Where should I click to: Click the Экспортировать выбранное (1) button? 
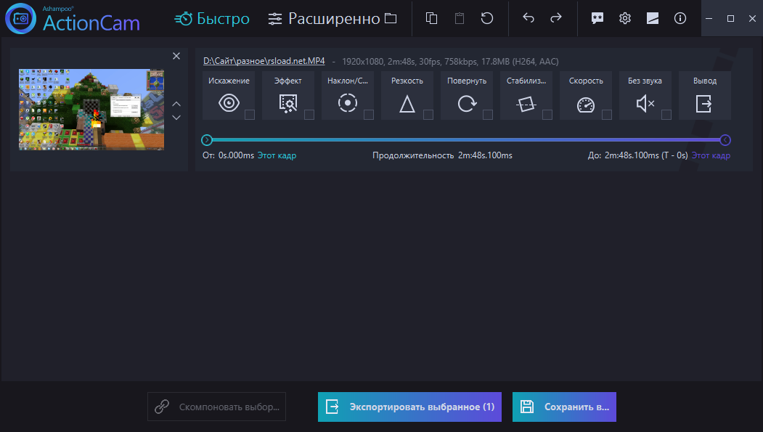[409, 407]
